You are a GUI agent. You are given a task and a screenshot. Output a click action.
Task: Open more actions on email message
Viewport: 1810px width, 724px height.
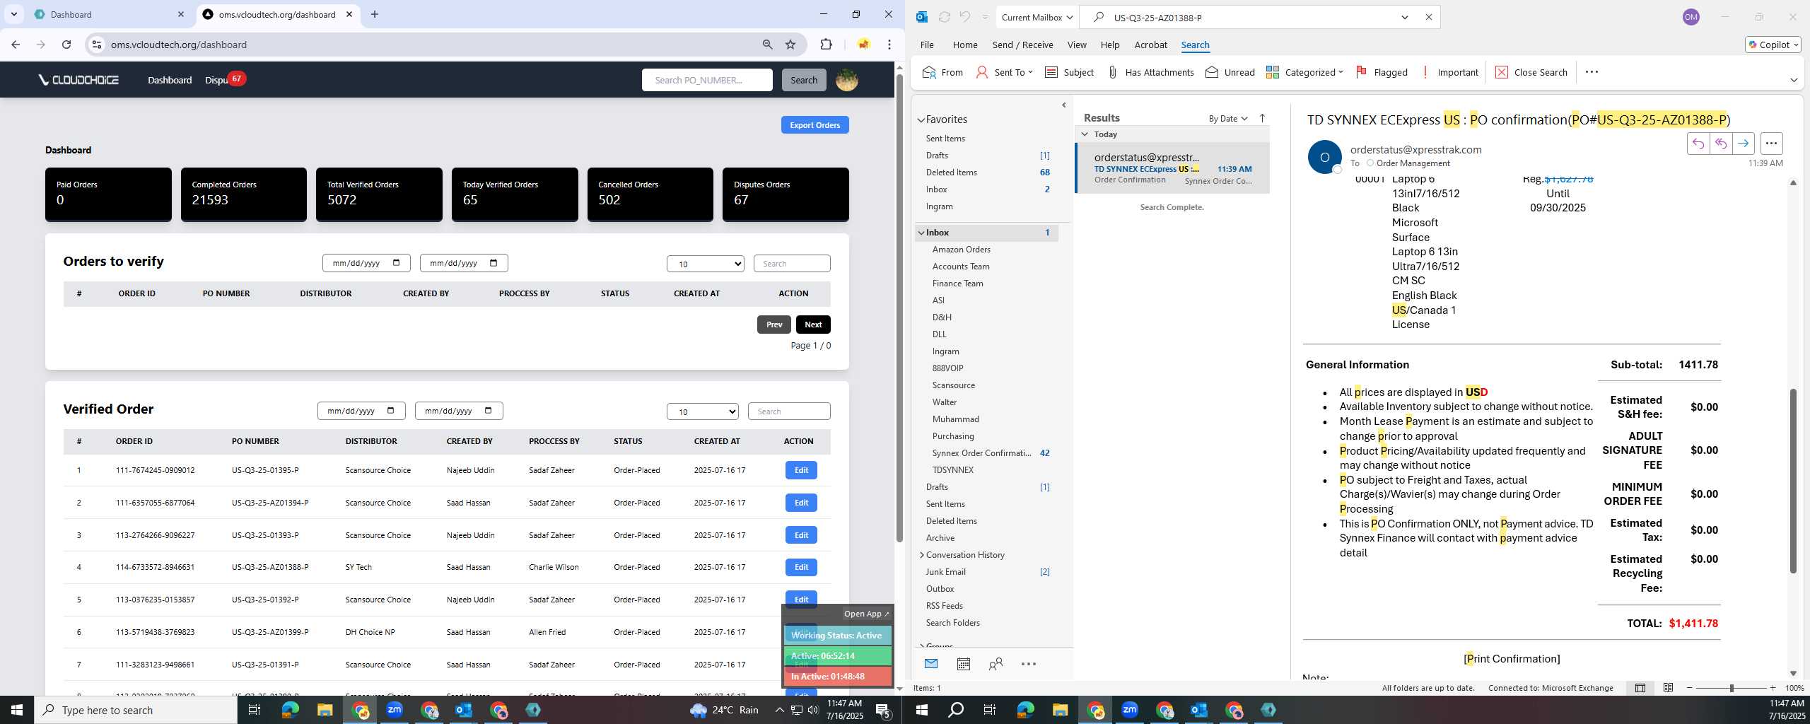pos(1771,144)
